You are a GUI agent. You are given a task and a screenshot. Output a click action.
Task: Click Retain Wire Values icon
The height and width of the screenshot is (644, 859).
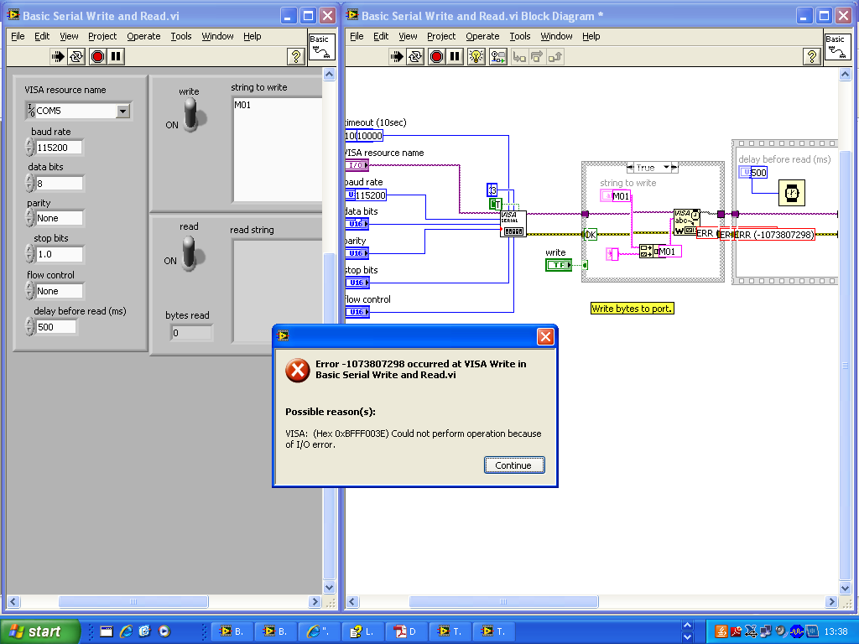click(x=498, y=56)
